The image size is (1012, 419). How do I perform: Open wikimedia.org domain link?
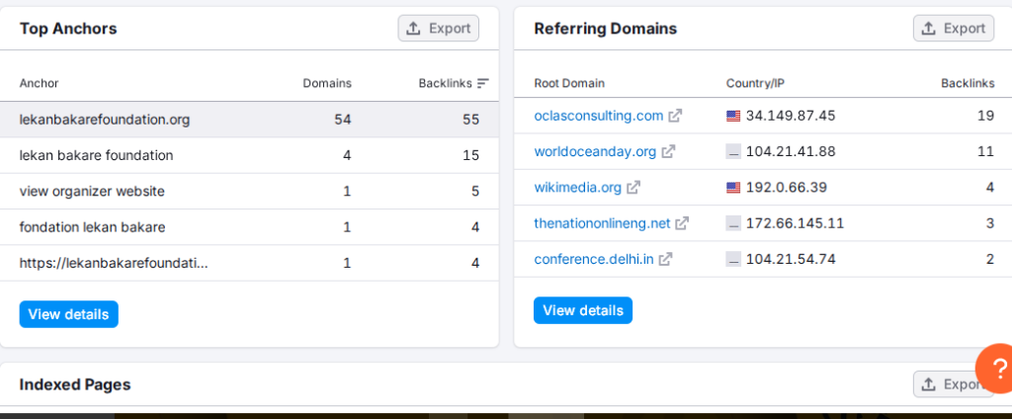(577, 188)
